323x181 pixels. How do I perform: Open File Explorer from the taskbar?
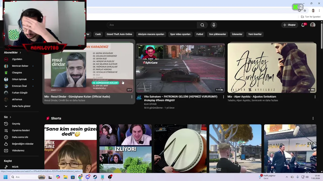[65, 177]
